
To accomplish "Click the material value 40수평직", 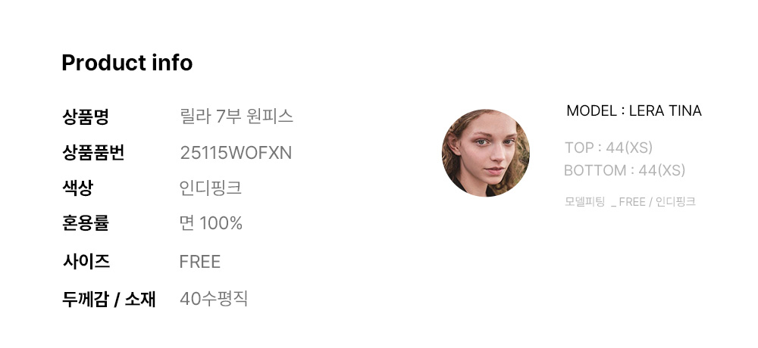I will (214, 299).
